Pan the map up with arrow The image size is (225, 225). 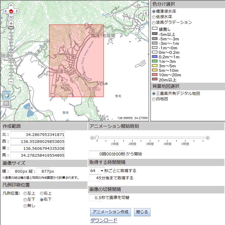point(11,6)
